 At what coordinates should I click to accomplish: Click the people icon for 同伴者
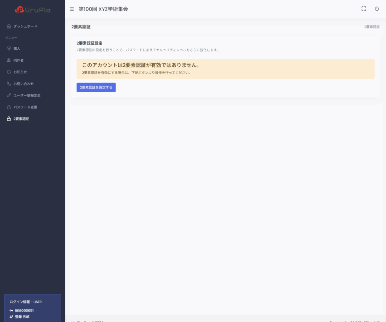coord(9,60)
